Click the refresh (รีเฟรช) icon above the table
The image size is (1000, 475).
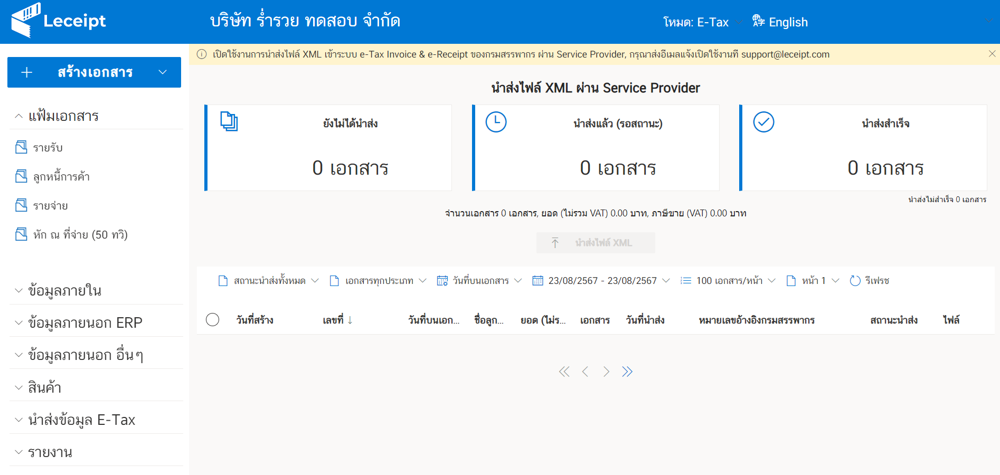pyautogui.click(x=856, y=280)
